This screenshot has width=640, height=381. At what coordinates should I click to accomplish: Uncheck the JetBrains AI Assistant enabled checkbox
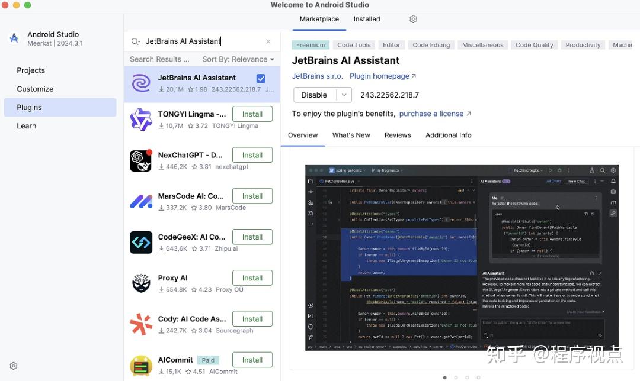[x=261, y=78]
